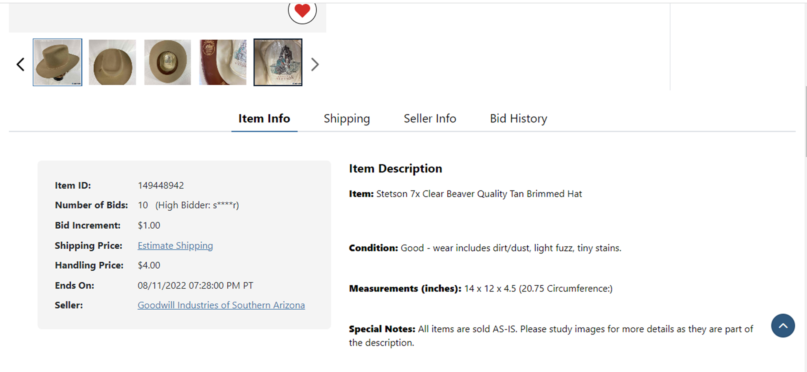This screenshot has width=807, height=372.
Task: Click the Estimate Shipping link
Action: pyautogui.click(x=175, y=245)
